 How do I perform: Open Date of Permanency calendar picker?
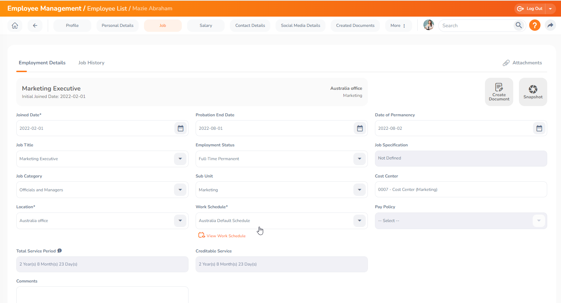point(539,128)
